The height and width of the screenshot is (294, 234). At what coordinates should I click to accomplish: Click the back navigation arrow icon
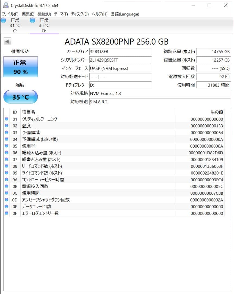point(7,41)
